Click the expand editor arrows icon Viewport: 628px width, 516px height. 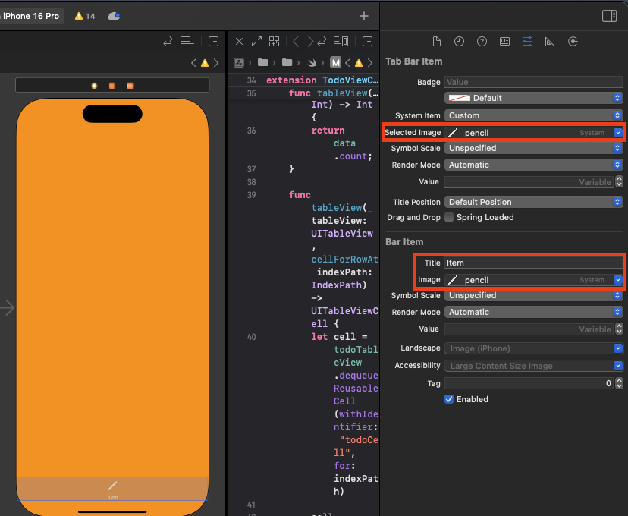pos(256,41)
